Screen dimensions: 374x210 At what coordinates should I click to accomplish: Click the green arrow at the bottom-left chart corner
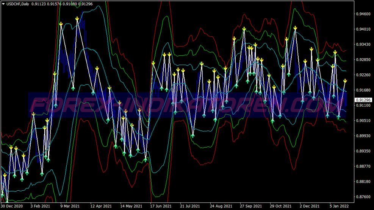[6, 201]
